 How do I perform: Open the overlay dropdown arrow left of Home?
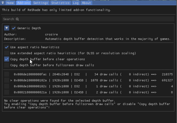(x=3, y=3)
